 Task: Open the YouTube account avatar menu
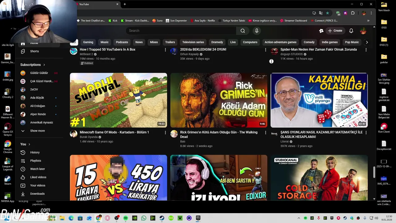pyautogui.click(x=363, y=31)
